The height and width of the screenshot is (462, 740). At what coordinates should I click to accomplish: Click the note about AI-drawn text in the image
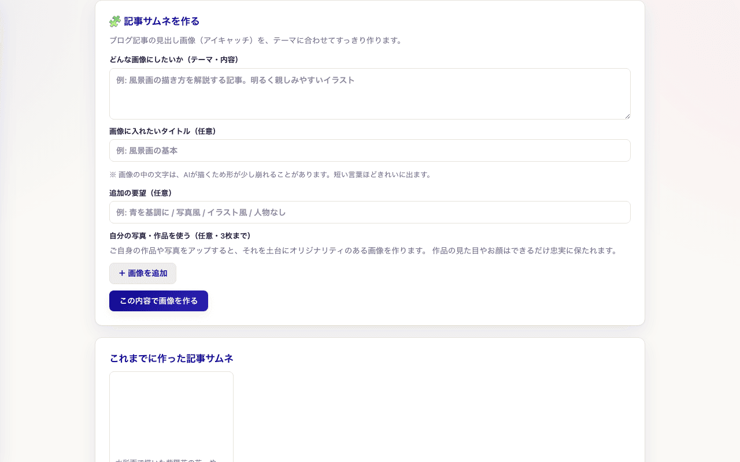coord(271,174)
